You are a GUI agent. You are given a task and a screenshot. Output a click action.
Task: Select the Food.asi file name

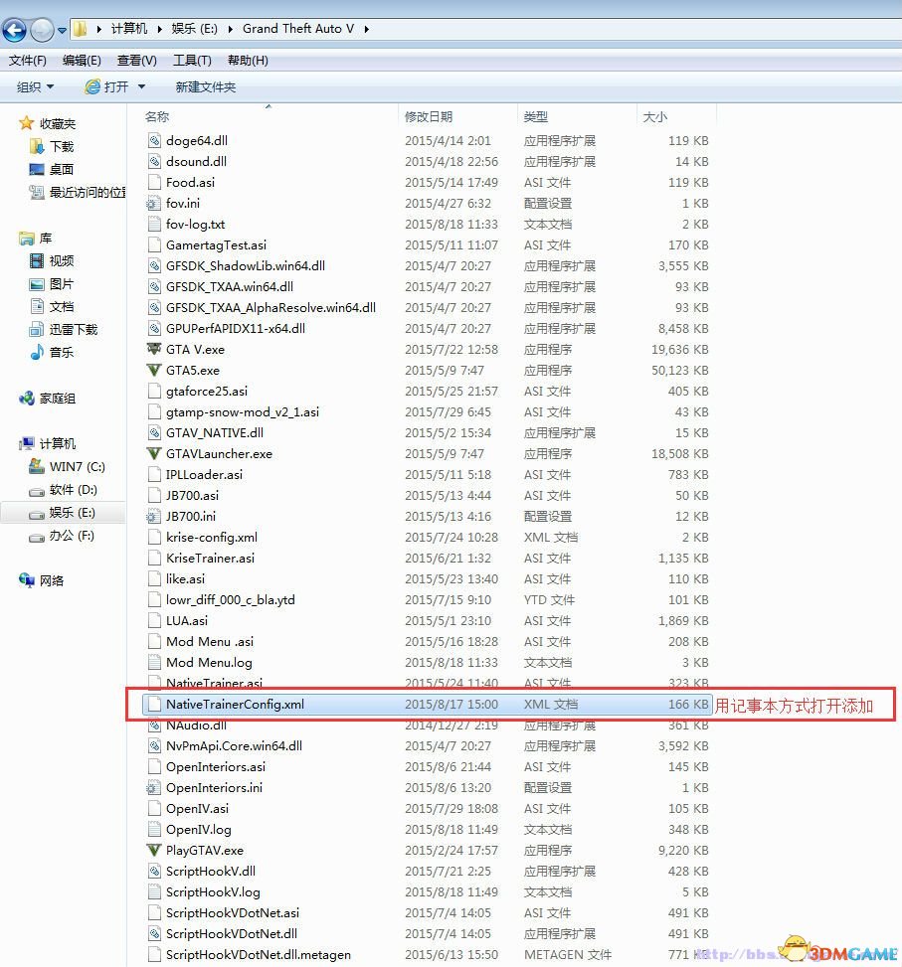[x=190, y=183]
